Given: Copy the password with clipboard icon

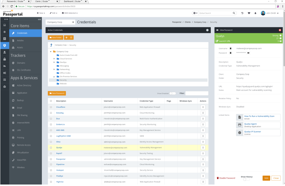Looking at the screenshot, I should (x=230, y=53).
